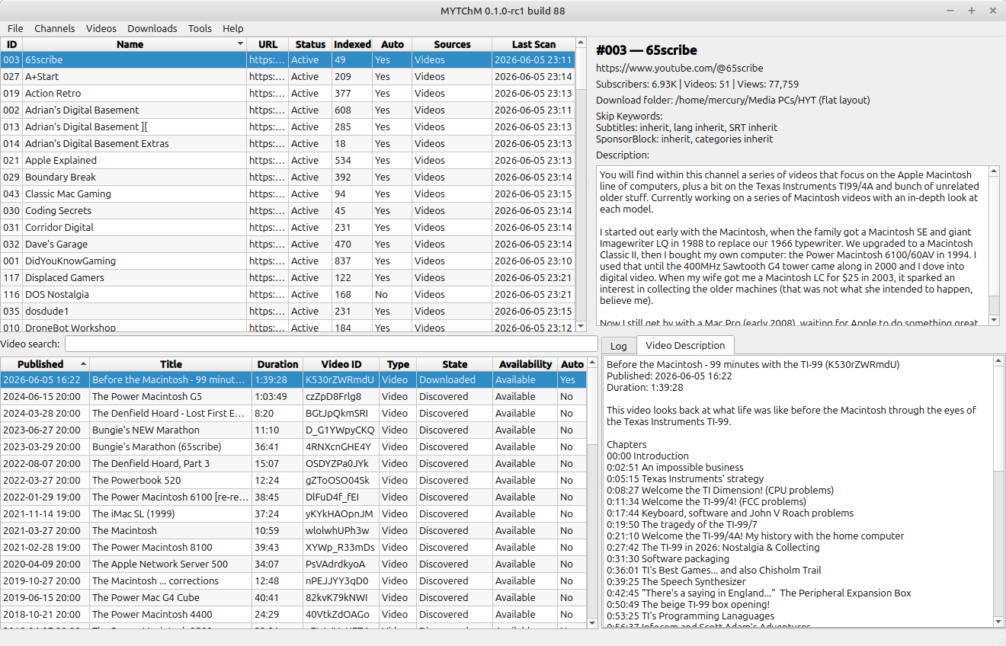The image size is (1006, 646).
Task: Open the Downloads menu
Action: 152,28
